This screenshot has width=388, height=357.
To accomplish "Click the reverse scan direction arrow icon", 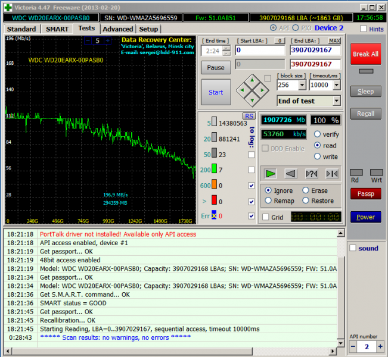I will pos(291,173).
